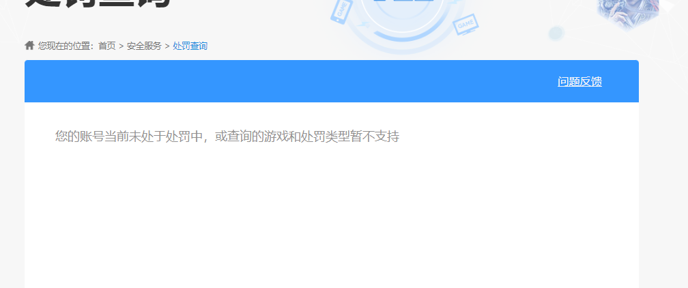The image size is (688, 288).
Task: Click the second '>' breadcrumb separator
Action: tap(167, 46)
